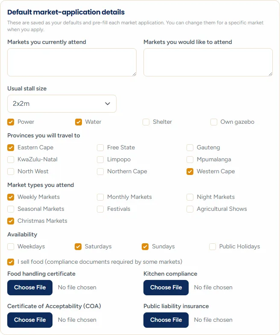Enable Festivals market type
Image resolution: width=280 pixels, height=335 pixels.
(x=100, y=209)
